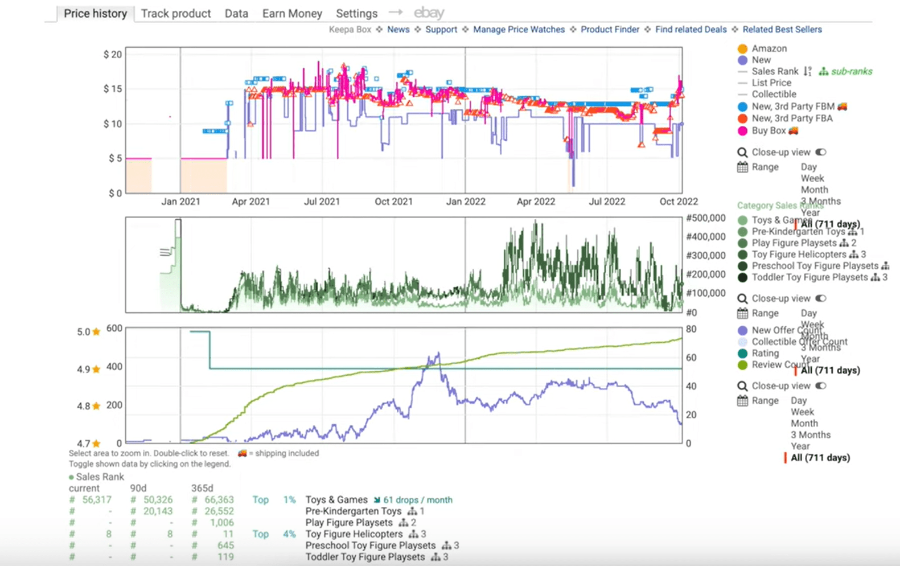This screenshot has width=900, height=566.
Task: Open Manage Price Watches link
Action: 519,30
